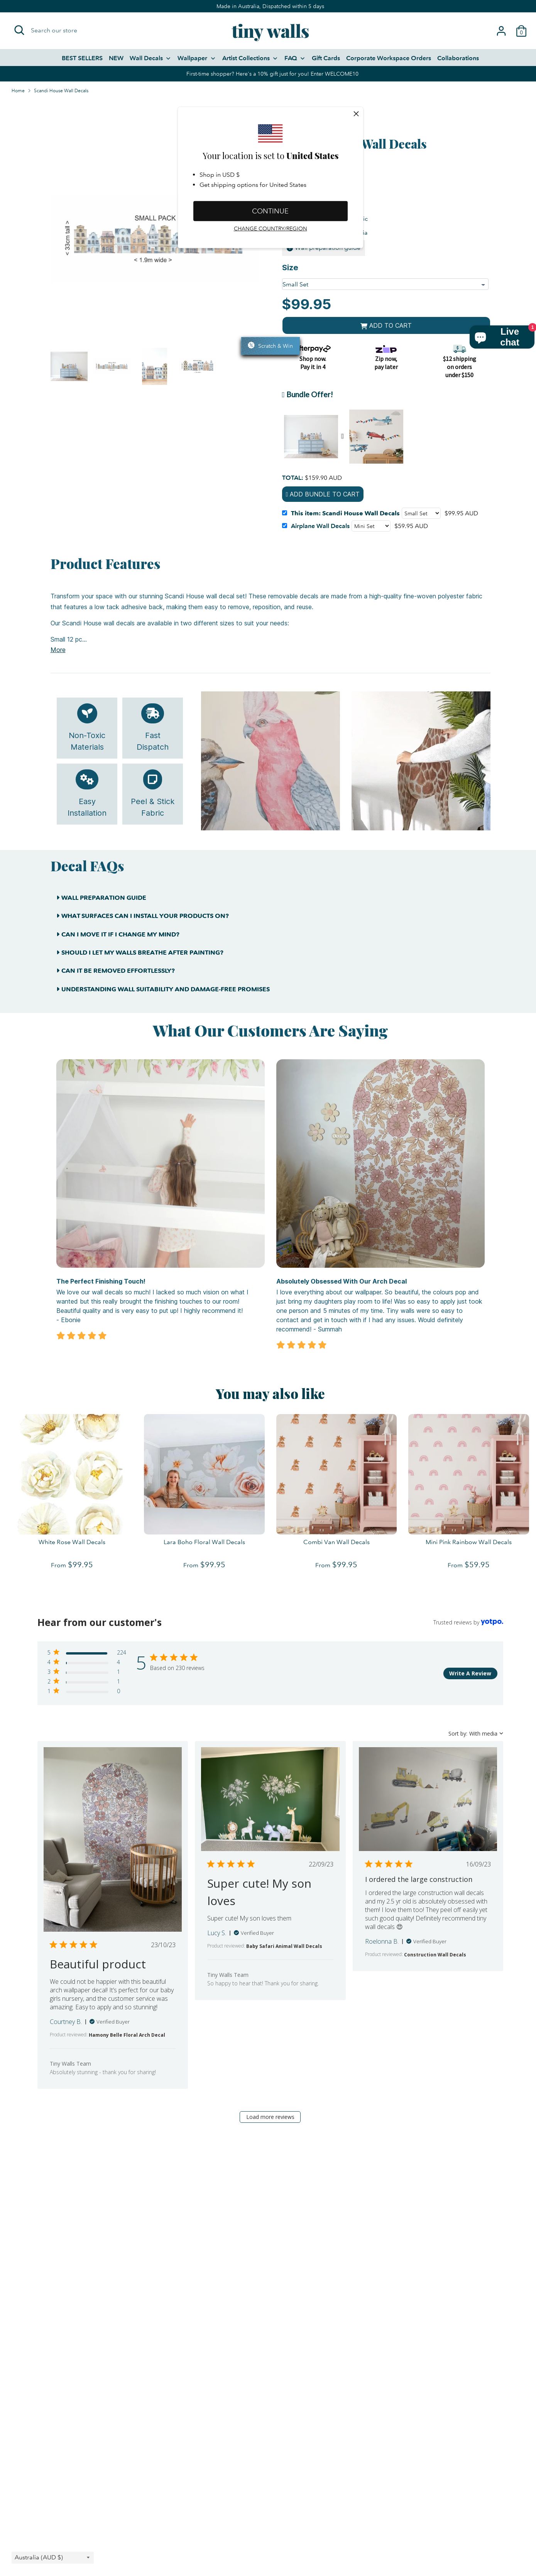This screenshot has height=2576, width=536.
Task: Open the account user icon
Action: click(501, 31)
